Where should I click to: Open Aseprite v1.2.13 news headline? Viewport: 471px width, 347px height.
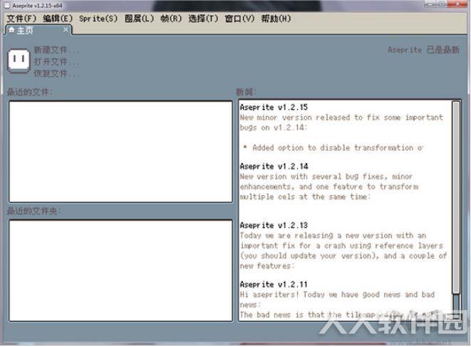point(274,225)
